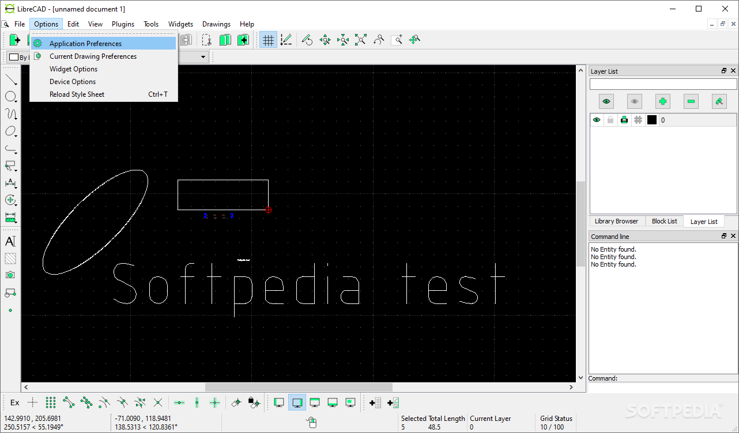The height and width of the screenshot is (433, 739).
Task: Select the Create Block tool icon
Action: pos(10,293)
